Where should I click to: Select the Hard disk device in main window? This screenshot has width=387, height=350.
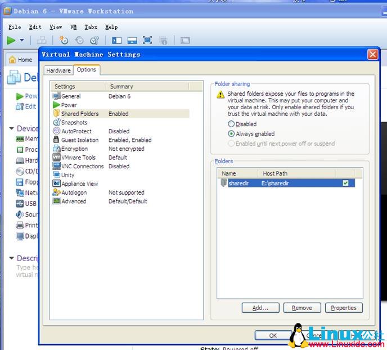coord(27,160)
